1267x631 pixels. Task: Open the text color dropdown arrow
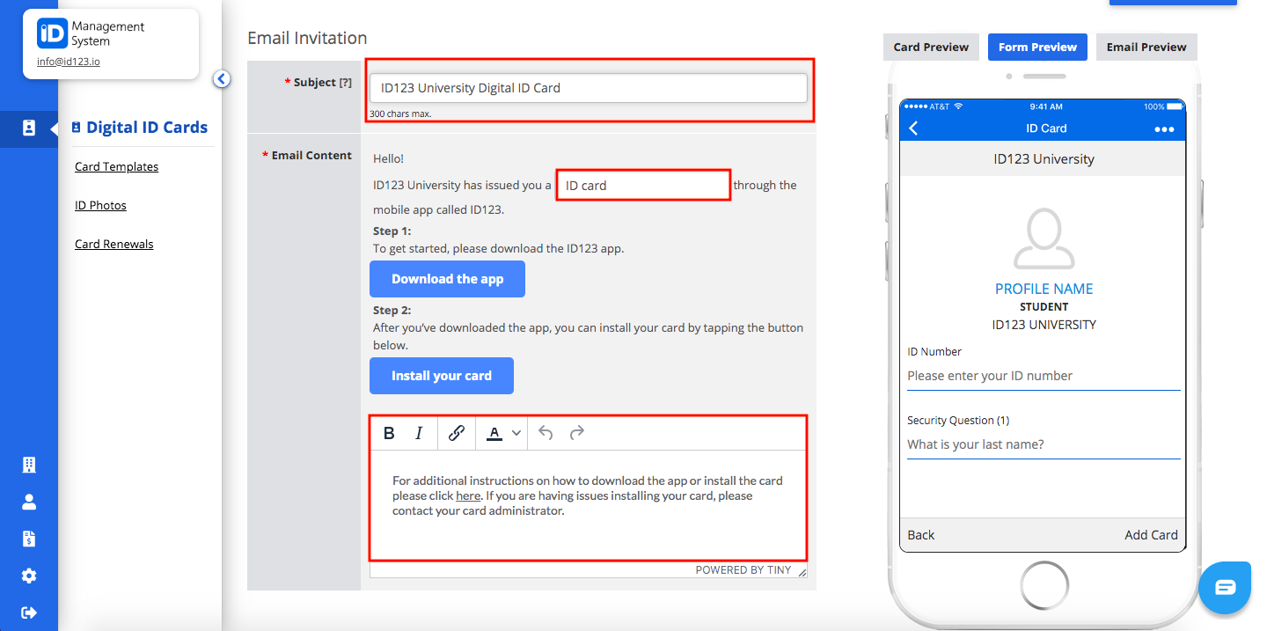click(516, 433)
